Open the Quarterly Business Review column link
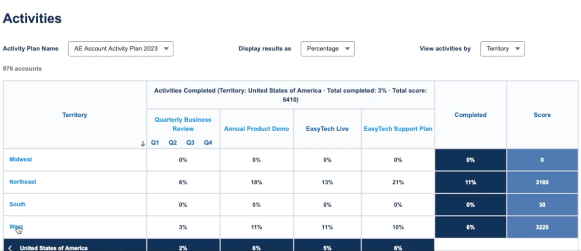Screen dimensions: 581x251 183,124
